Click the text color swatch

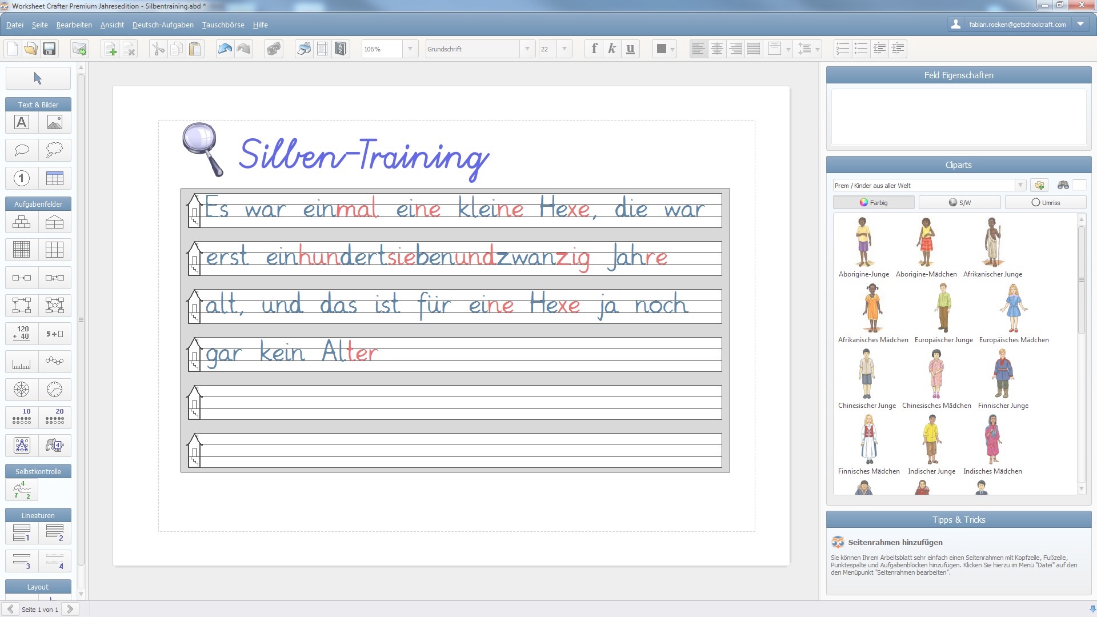(x=661, y=49)
